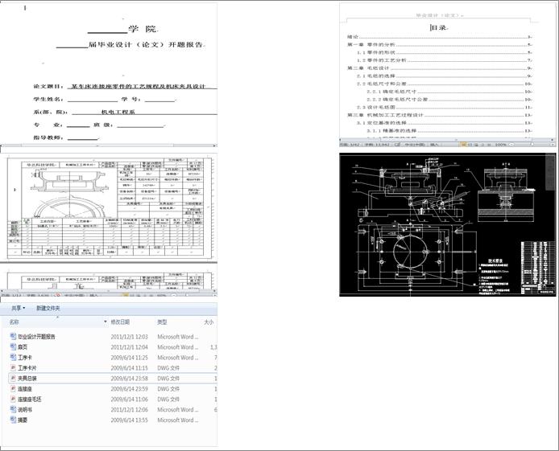Screen dimensions: 559x451
Task: Click the 目录 heading in the document
Action: click(x=437, y=27)
